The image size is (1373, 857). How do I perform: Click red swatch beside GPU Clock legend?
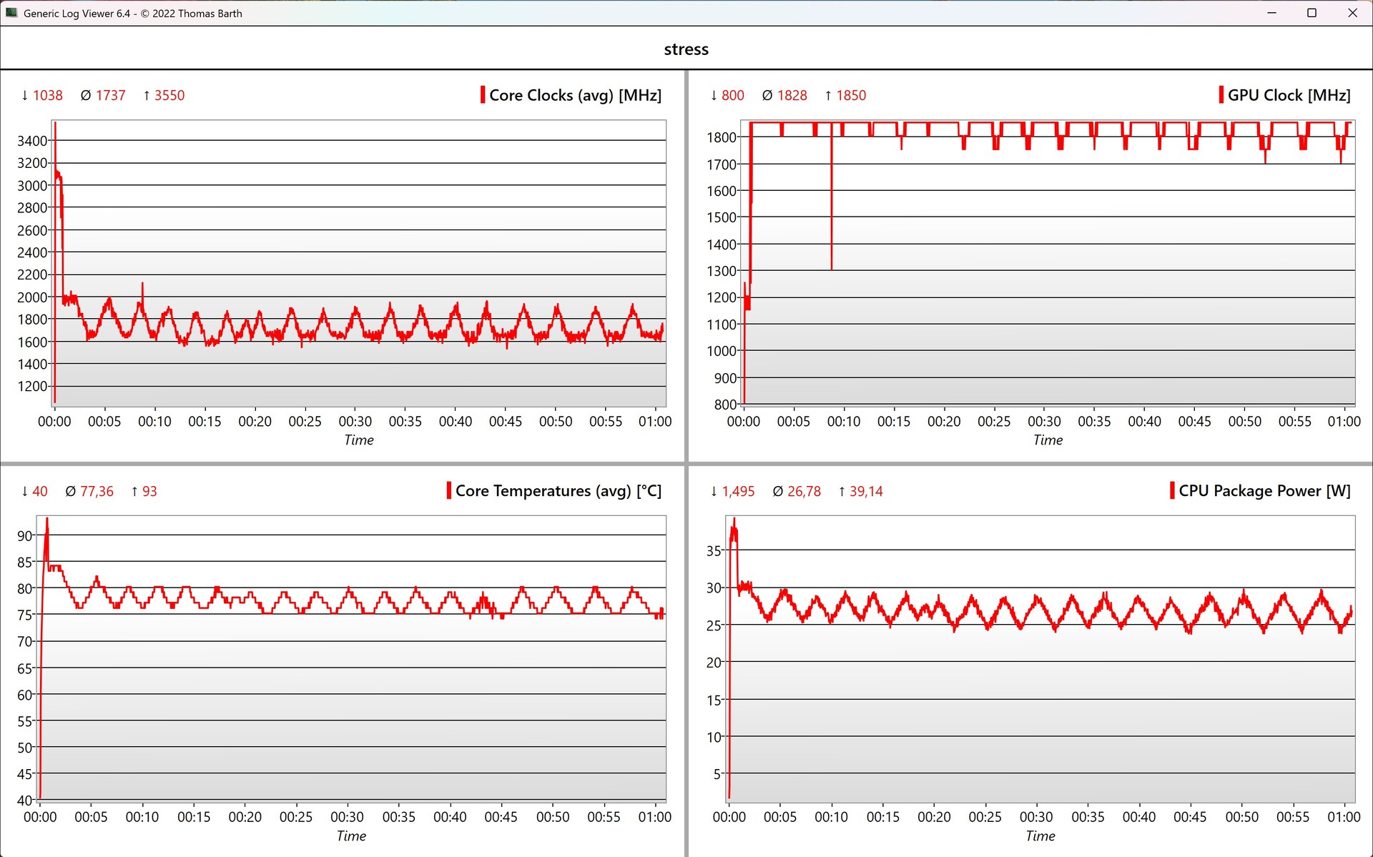[1221, 95]
